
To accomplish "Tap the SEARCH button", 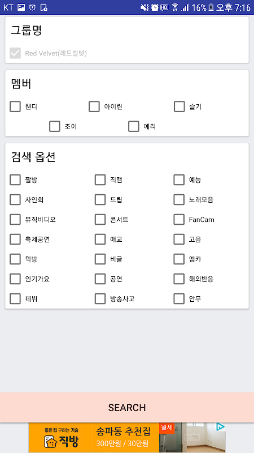I will tap(127, 407).
